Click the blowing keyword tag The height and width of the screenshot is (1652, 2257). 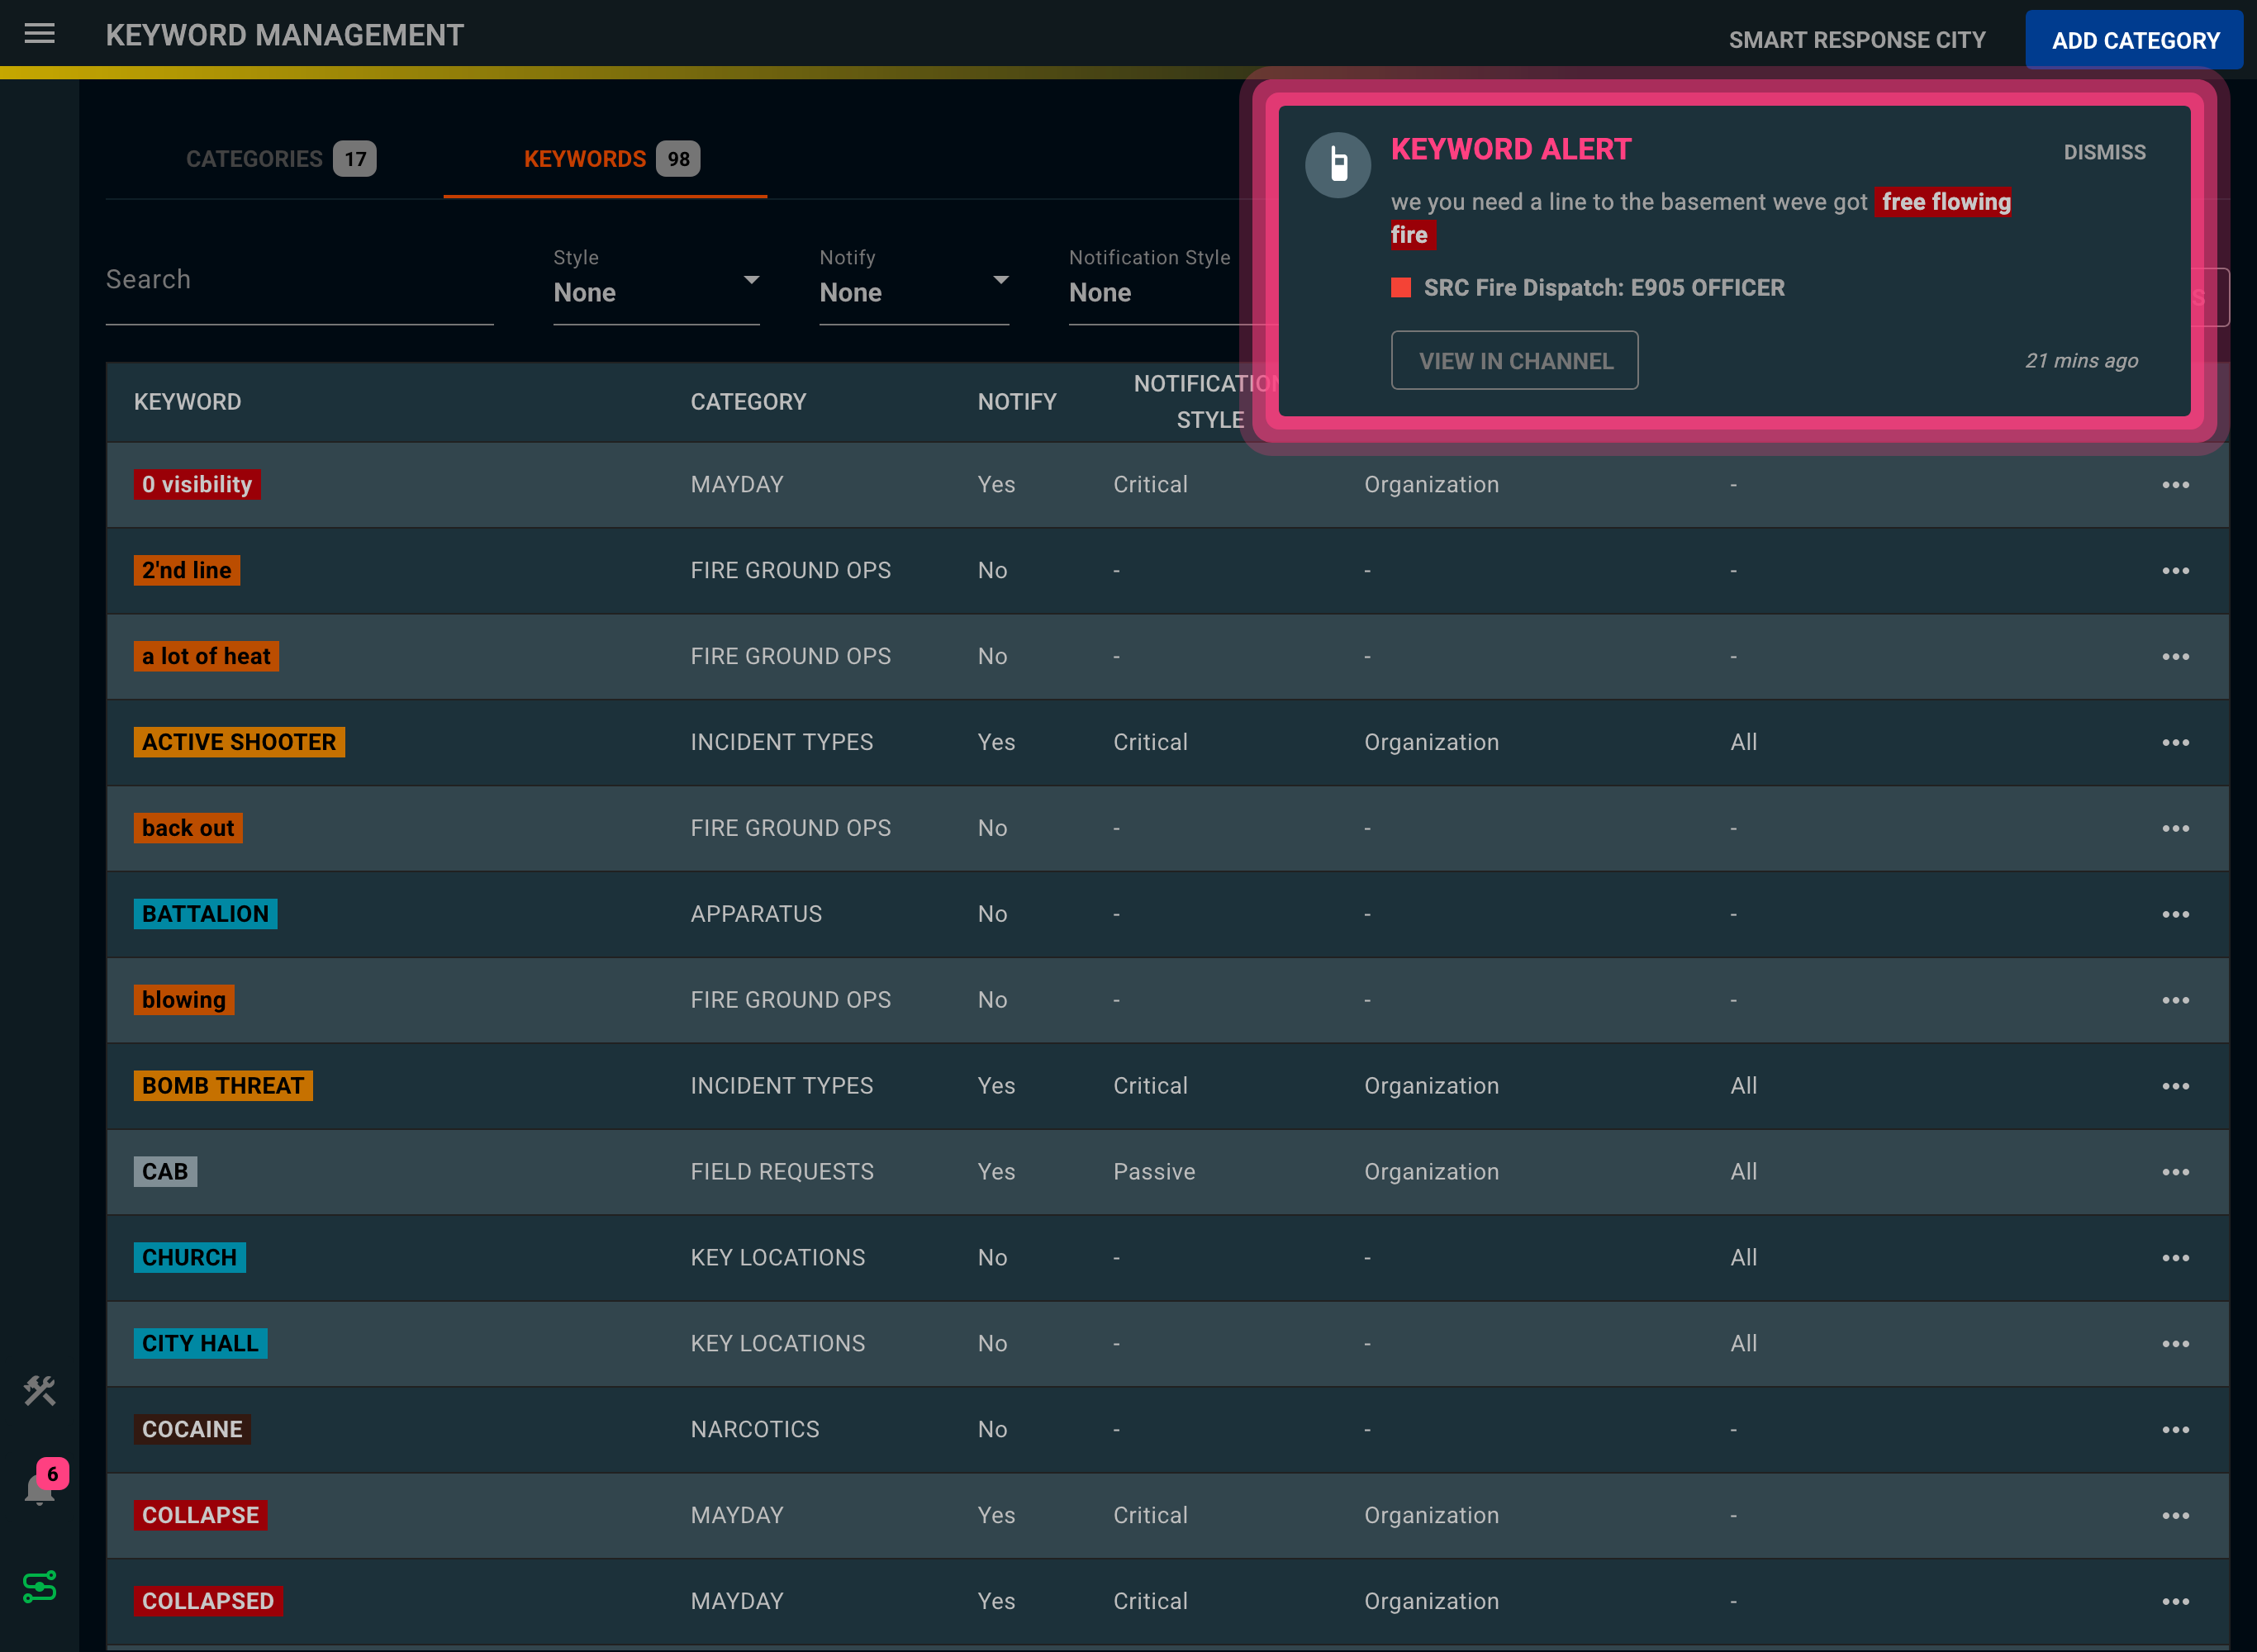184,1001
